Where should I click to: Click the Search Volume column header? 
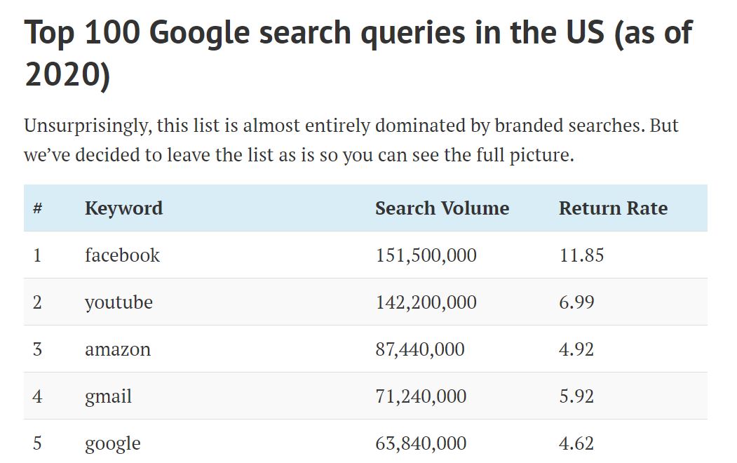point(442,208)
